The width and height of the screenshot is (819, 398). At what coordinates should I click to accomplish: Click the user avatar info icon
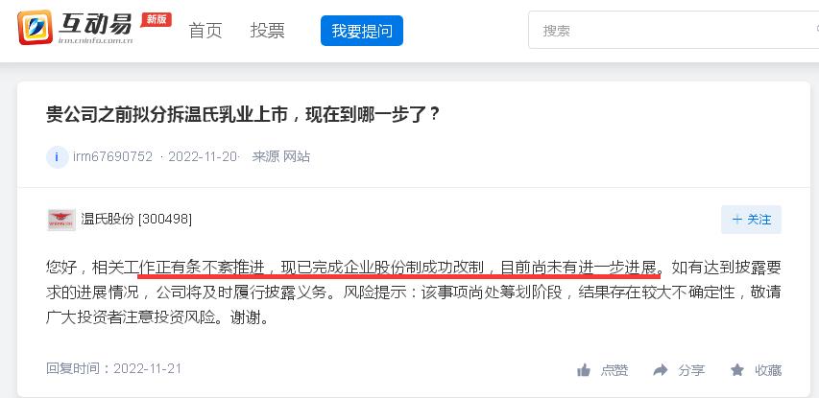coord(57,156)
